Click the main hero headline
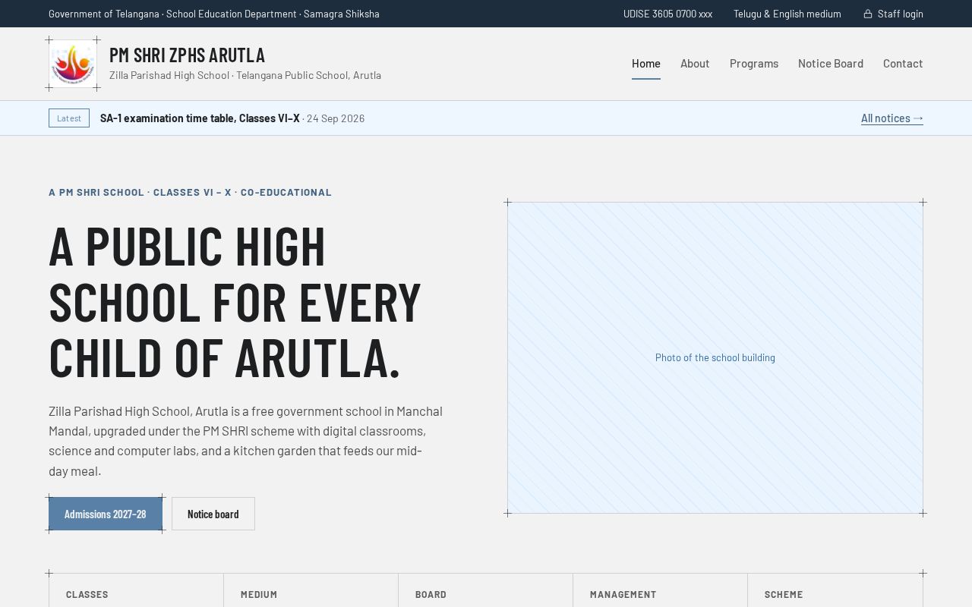972x607 pixels. [x=235, y=301]
